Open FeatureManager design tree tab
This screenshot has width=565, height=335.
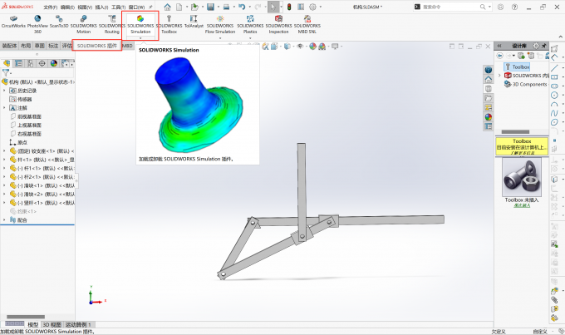7,63
